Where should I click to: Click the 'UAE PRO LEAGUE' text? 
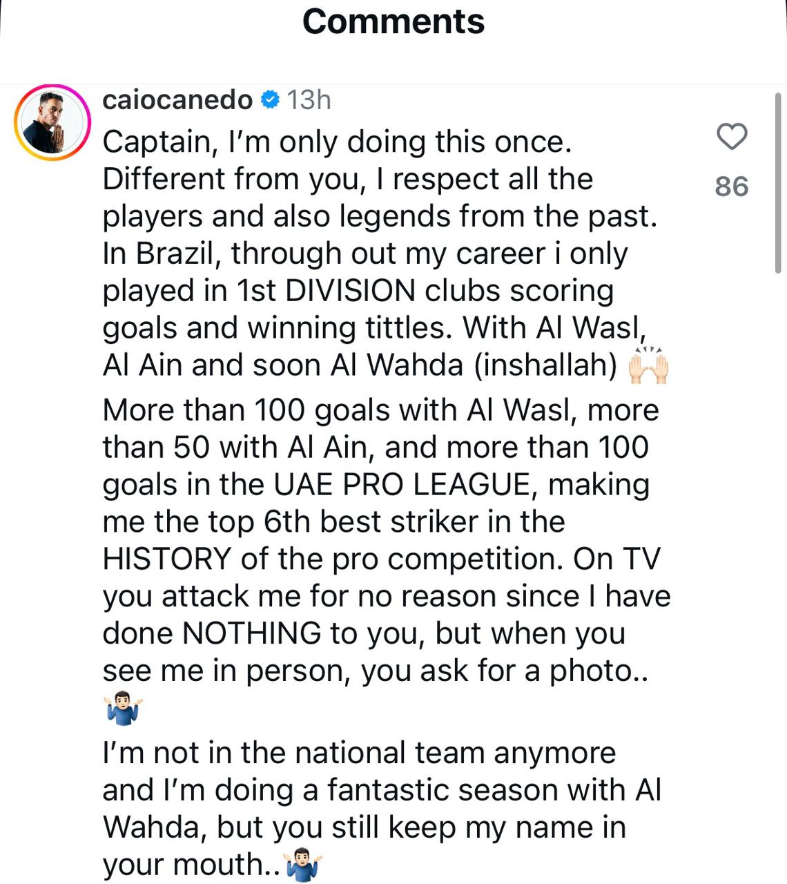401,485
